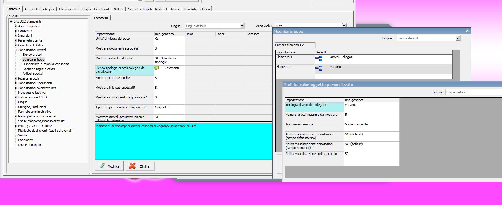Viewport: 502px width, 205px height.
Task: Click the Articoli Collegati element icon
Action: [319, 58]
